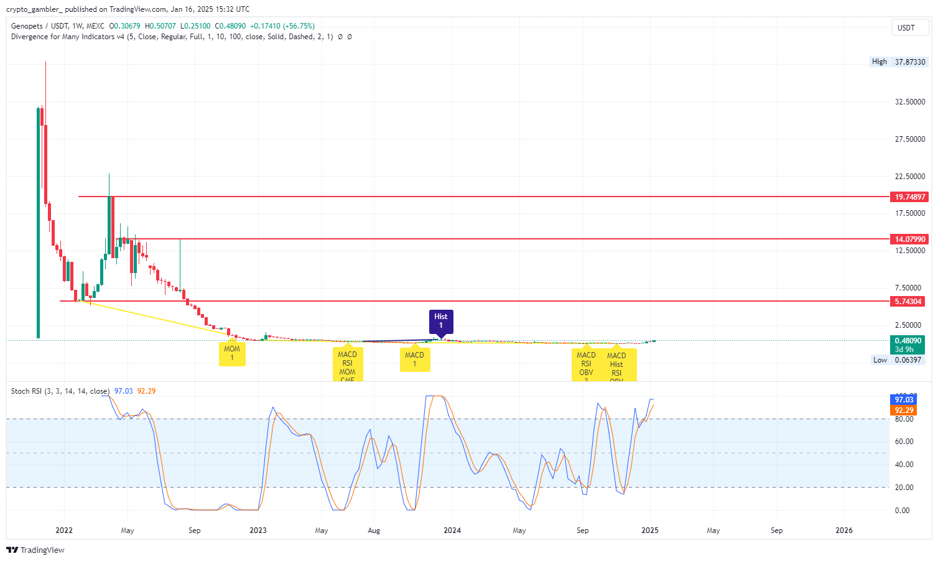This screenshot has height=561, width=938.
Task: Click the 22.50000 price axis tick
Action: [x=910, y=177]
